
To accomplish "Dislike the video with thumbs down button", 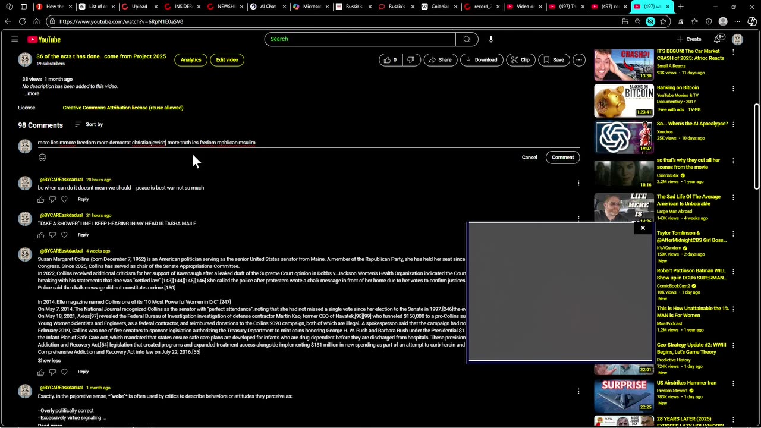I will coord(410,59).
